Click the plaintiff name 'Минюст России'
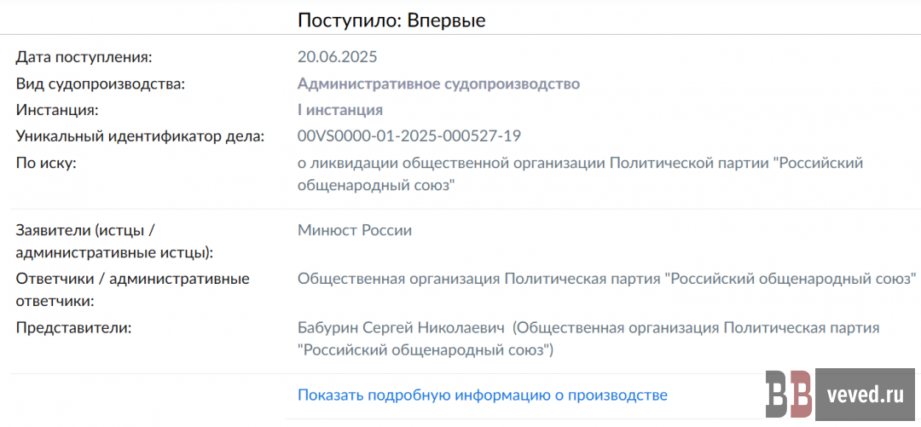 tap(355, 230)
